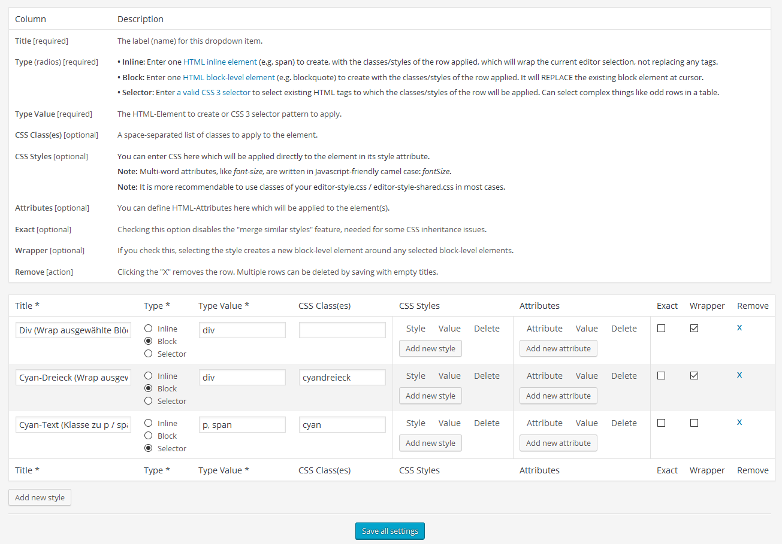Set Cyan-Text row type to Block
The height and width of the screenshot is (544, 782).
click(x=148, y=436)
